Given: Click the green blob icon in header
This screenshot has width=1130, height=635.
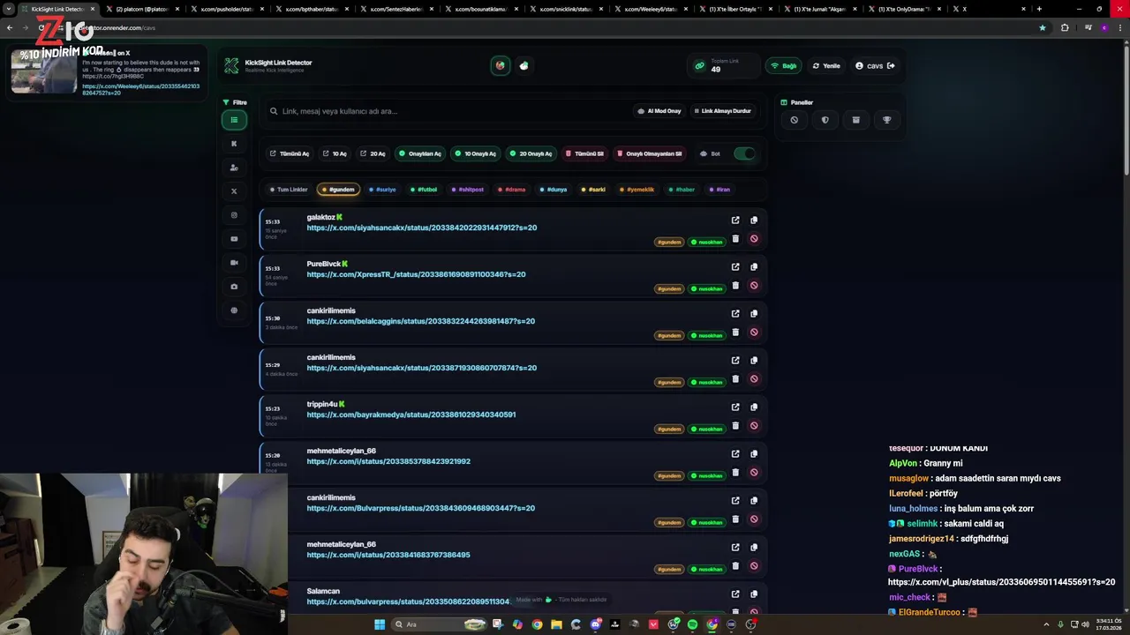Looking at the screenshot, I should point(524,65).
